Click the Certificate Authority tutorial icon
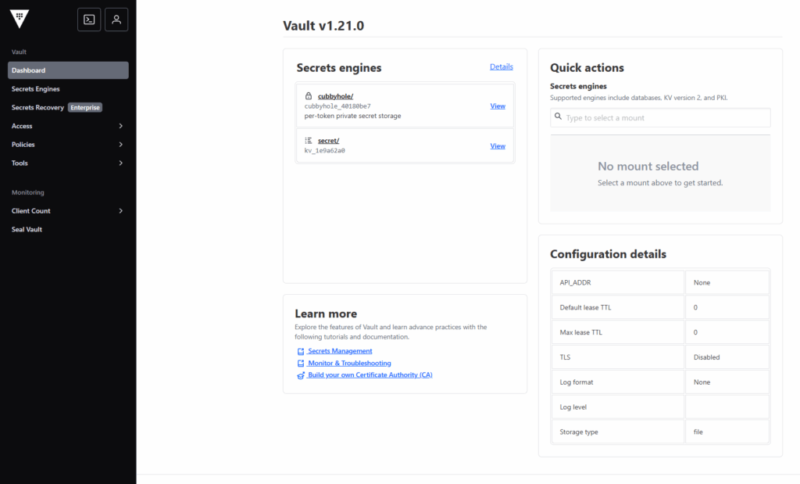The width and height of the screenshot is (800, 484). click(x=301, y=375)
